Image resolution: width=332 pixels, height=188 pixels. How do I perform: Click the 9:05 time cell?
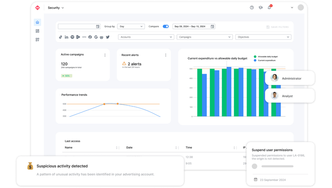coord(188,164)
